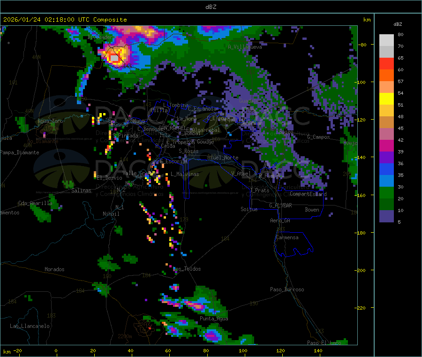Click the Salinas place label
This screenshot has width=422, height=357.
[x=81, y=191]
